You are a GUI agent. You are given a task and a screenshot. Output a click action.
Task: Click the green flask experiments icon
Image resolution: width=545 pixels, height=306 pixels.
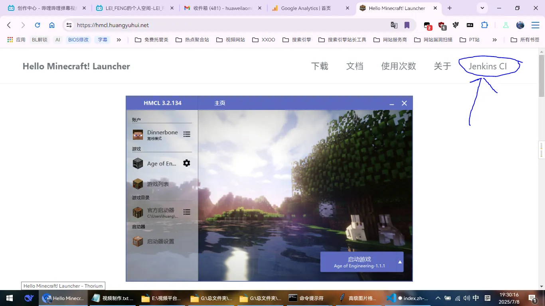506,25
